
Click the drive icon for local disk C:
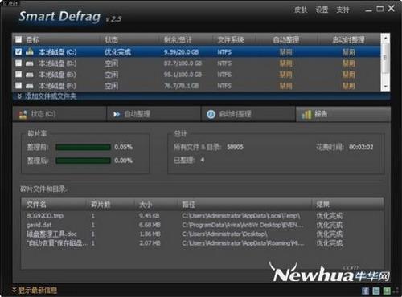(30, 51)
